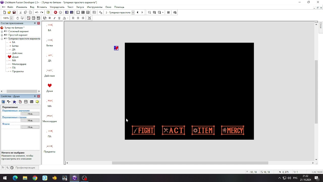Open the Файл menu
The height and width of the screenshot is (182, 323).
click(x=10, y=7)
